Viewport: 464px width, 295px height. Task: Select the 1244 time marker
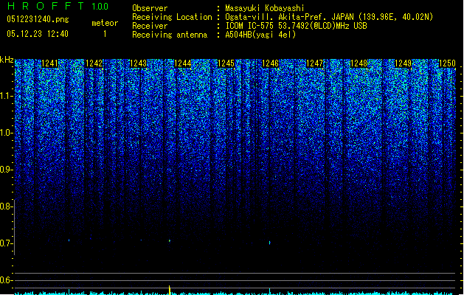(183, 63)
